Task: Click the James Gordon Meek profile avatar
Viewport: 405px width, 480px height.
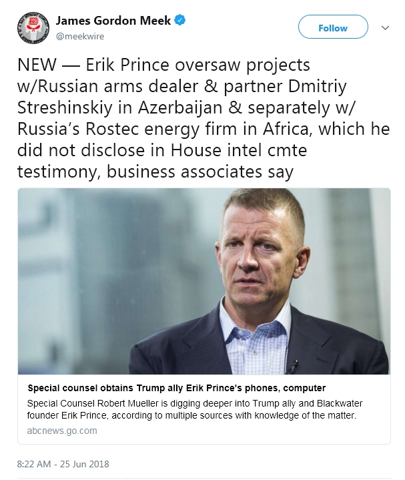Action: point(33,28)
